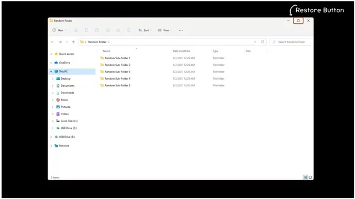Select the Random Sub-Folder 2 name
Viewport: 355px width, 199px height.
coord(117,65)
